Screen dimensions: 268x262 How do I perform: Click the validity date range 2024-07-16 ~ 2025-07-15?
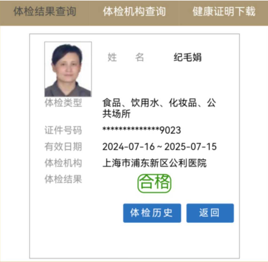(159, 147)
